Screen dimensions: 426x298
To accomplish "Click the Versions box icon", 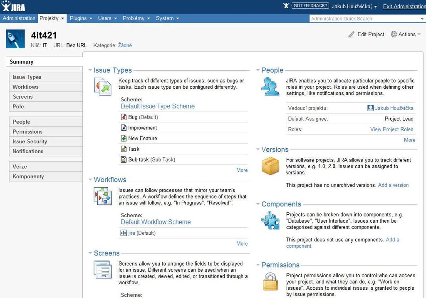I will click(x=270, y=166).
